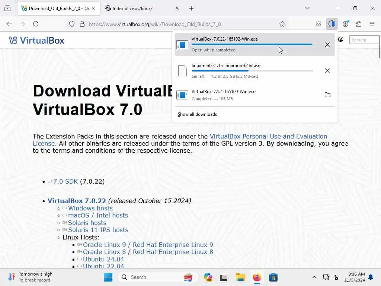Open the VirtualBox 7.0.22 link
Image resolution: width=381 pixels, height=286 pixels.
click(x=77, y=201)
